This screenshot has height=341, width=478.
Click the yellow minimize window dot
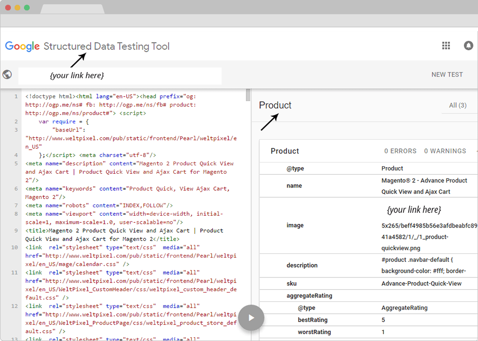pos(17,8)
